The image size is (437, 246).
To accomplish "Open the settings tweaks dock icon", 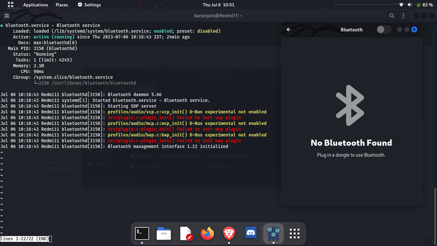I will [x=274, y=234].
